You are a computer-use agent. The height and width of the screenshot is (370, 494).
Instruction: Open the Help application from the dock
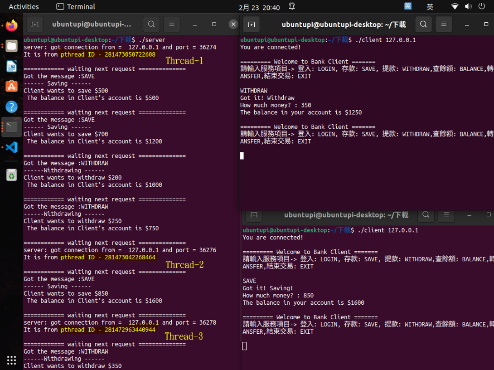click(x=12, y=107)
